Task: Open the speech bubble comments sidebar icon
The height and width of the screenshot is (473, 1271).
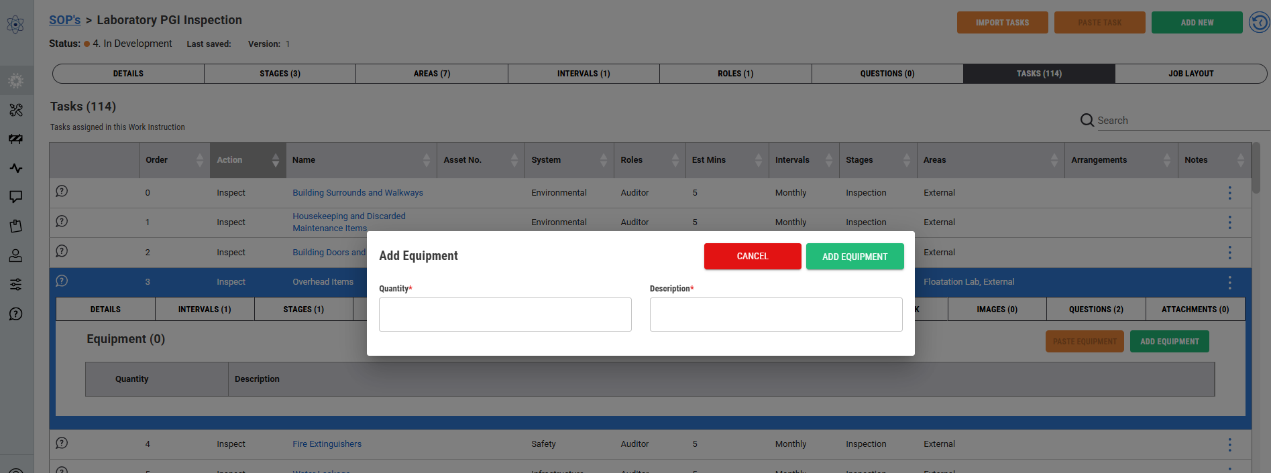Action: (15, 197)
